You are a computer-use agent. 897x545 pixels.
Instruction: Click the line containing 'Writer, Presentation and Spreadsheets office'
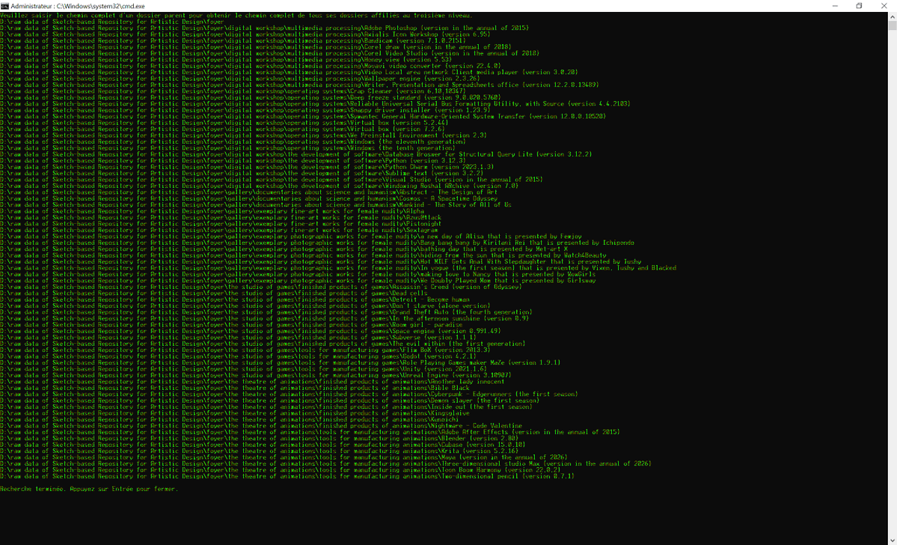299,85
